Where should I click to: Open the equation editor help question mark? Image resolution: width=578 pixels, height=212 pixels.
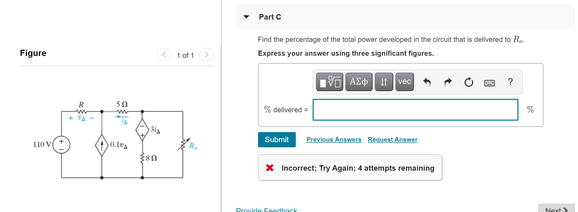tap(510, 82)
